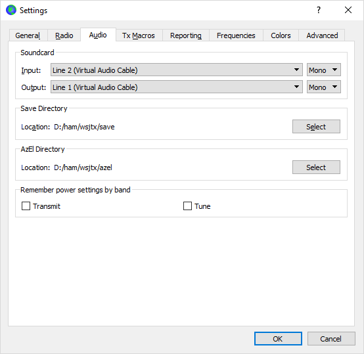This screenshot has height=354, width=364.
Task: Select a new Save Directory location
Action: click(x=316, y=126)
